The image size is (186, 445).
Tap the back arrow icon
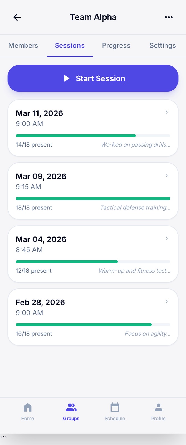(17, 17)
